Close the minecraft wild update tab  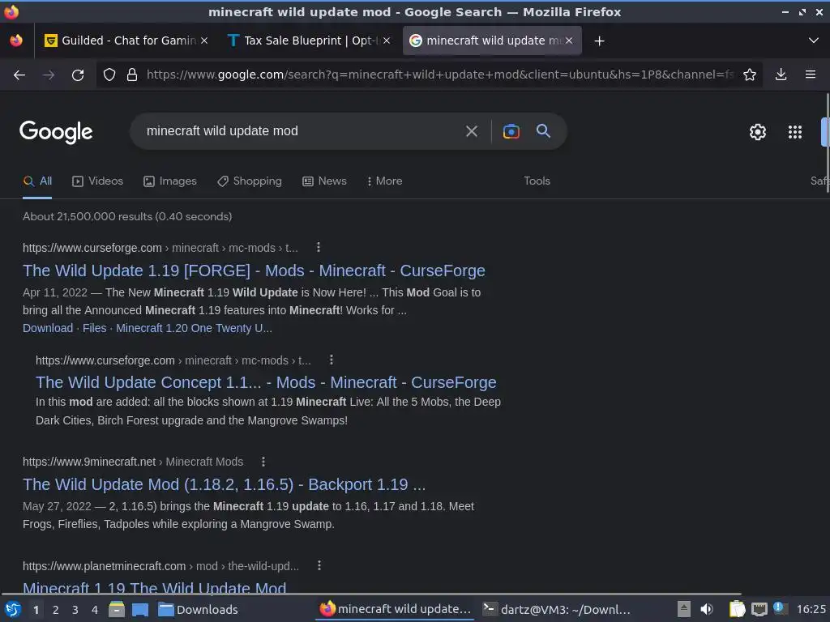point(569,40)
